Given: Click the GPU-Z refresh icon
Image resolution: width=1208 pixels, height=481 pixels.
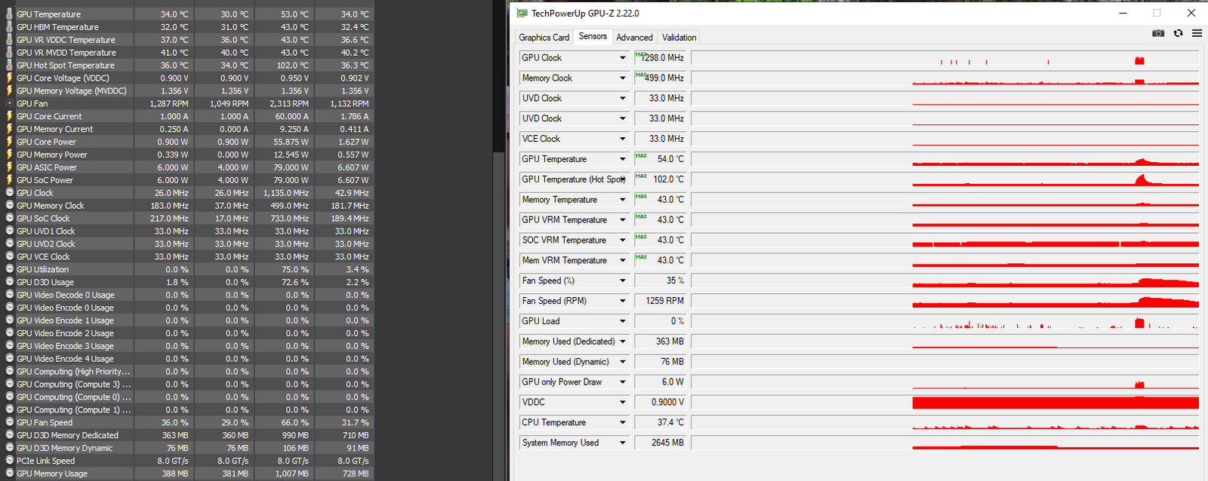Looking at the screenshot, I should (x=1178, y=33).
